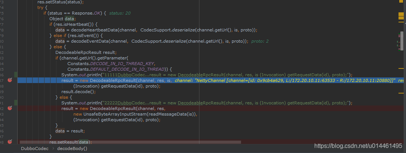Screen dimensions: 406x153
Task: Click inline debug hint 'status: 20'
Action: (x=120, y=13)
